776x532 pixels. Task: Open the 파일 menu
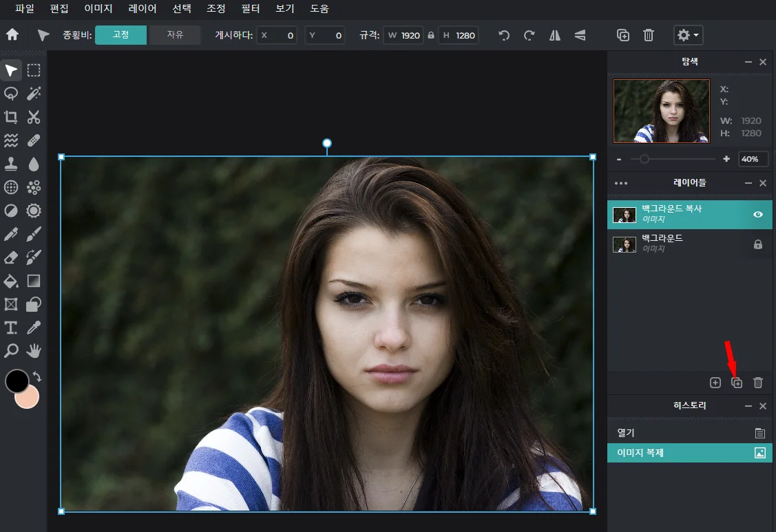pos(25,8)
